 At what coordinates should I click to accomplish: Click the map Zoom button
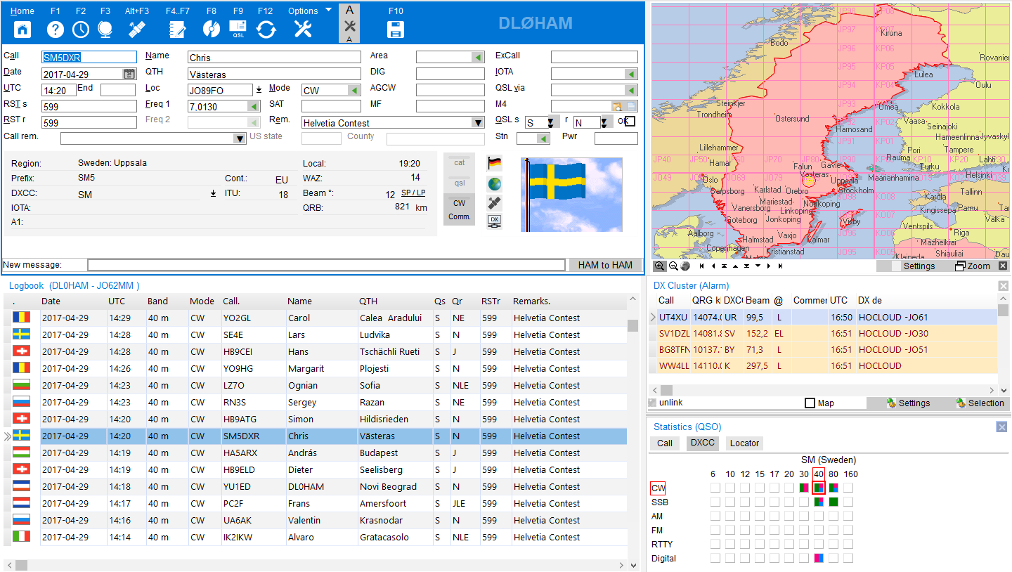point(973,266)
